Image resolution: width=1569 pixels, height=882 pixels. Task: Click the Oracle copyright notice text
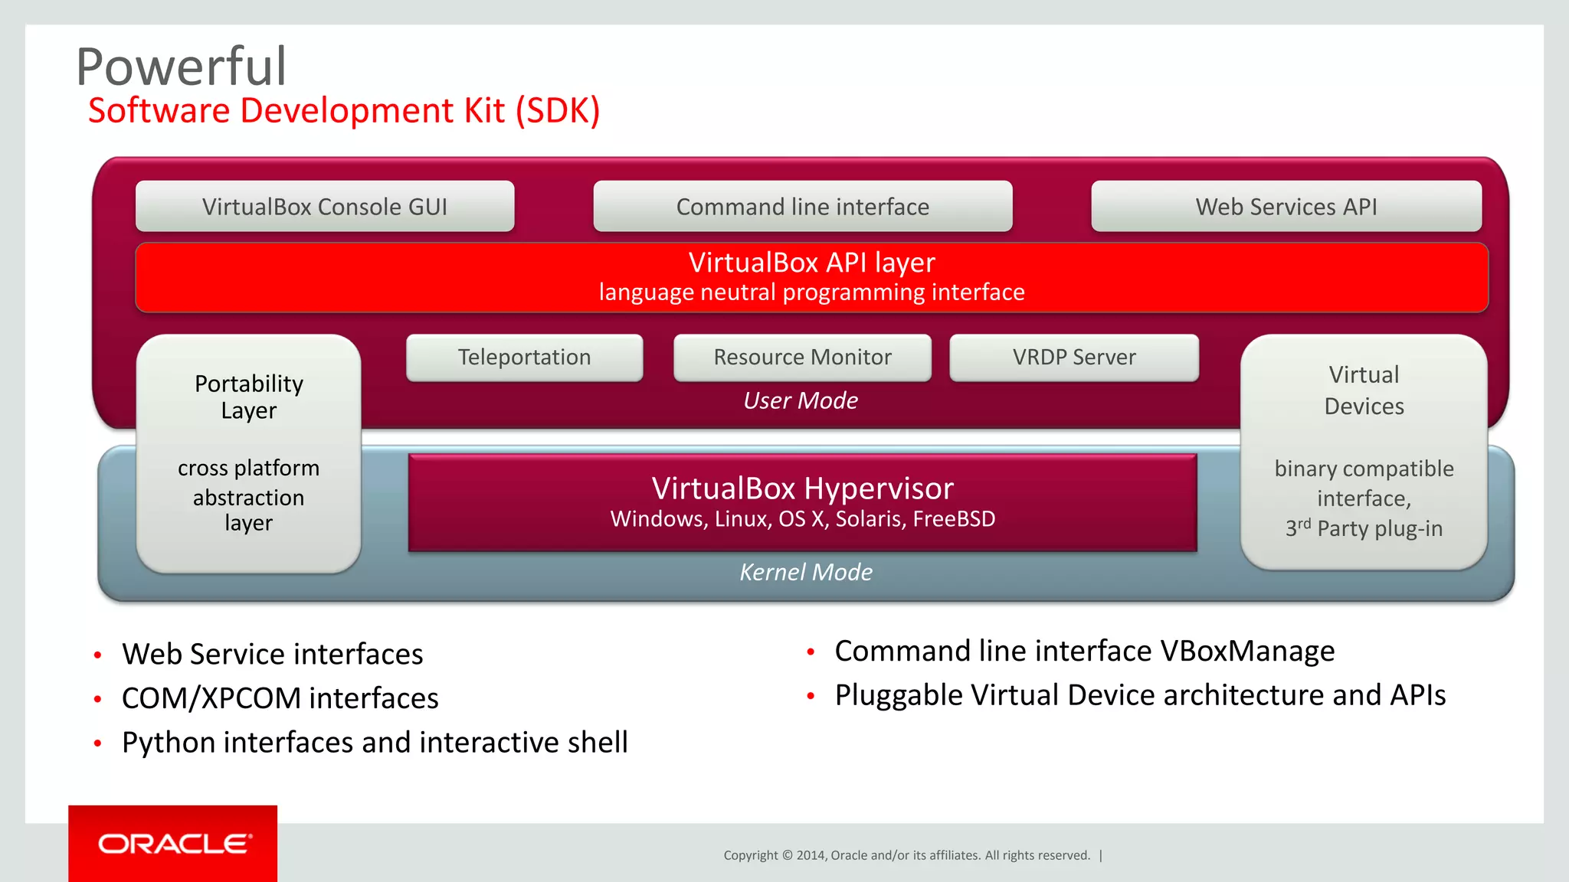point(906,855)
